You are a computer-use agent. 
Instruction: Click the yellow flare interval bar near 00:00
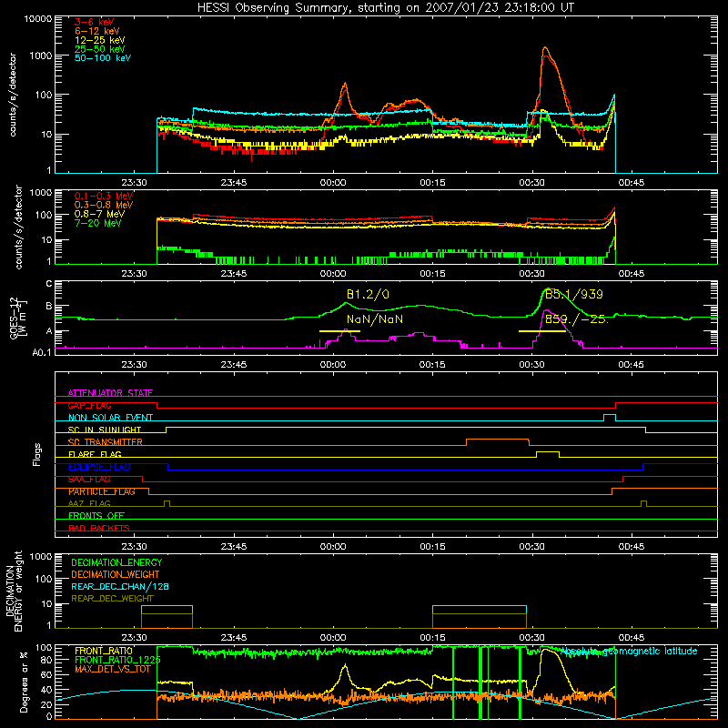339,331
